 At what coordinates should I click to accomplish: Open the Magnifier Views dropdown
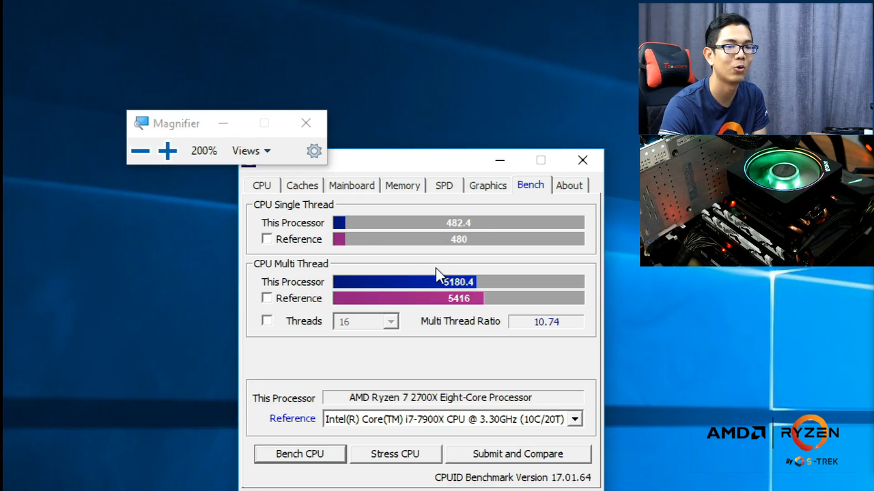[x=251, y=151]
